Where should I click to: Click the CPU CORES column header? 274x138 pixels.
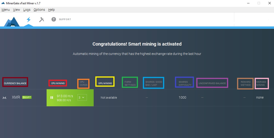(x=84, y=83)
